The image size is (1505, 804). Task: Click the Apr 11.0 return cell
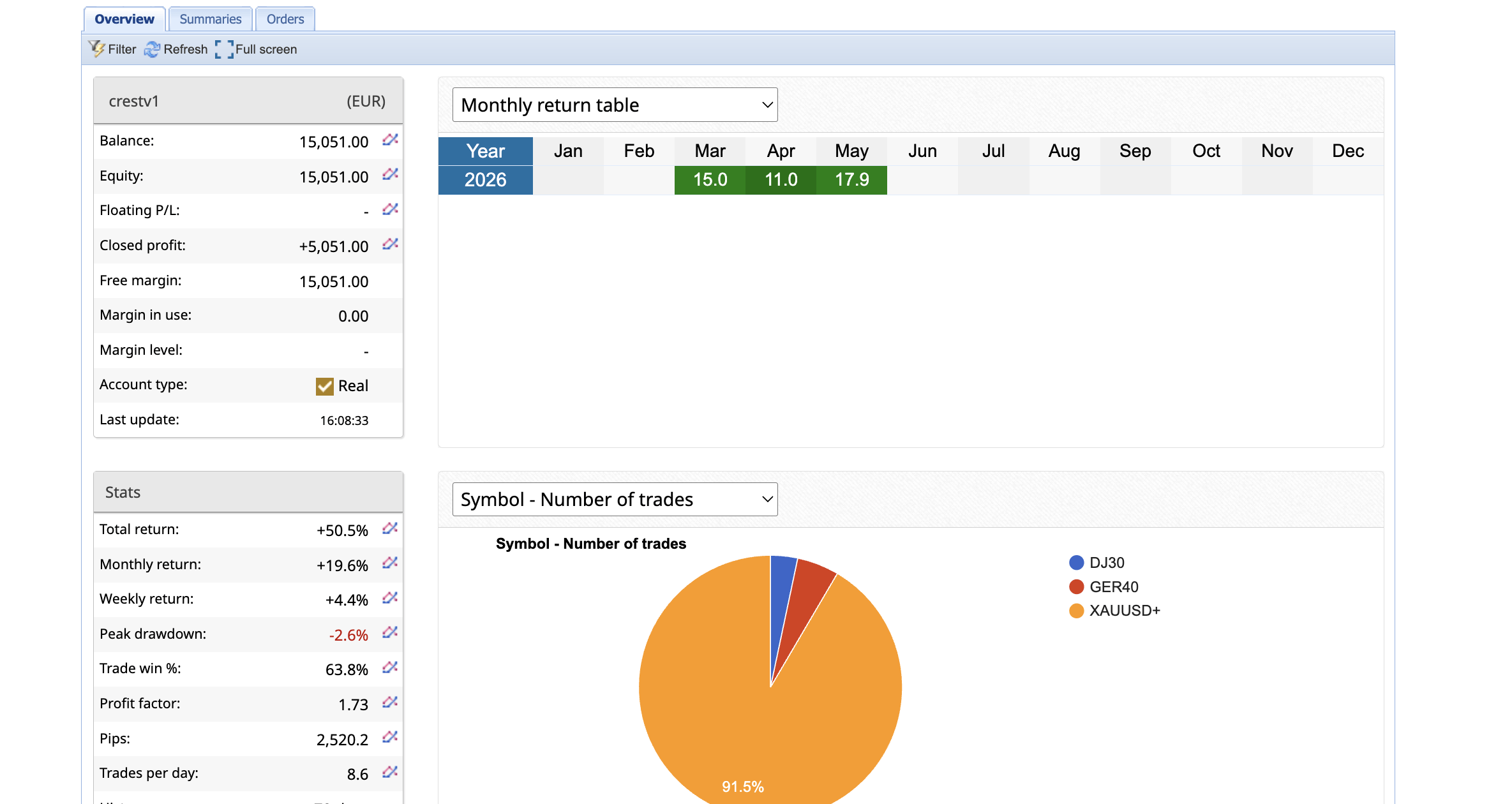point(781,180)
